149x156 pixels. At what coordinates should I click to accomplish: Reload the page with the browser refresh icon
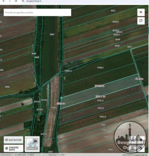16,1
